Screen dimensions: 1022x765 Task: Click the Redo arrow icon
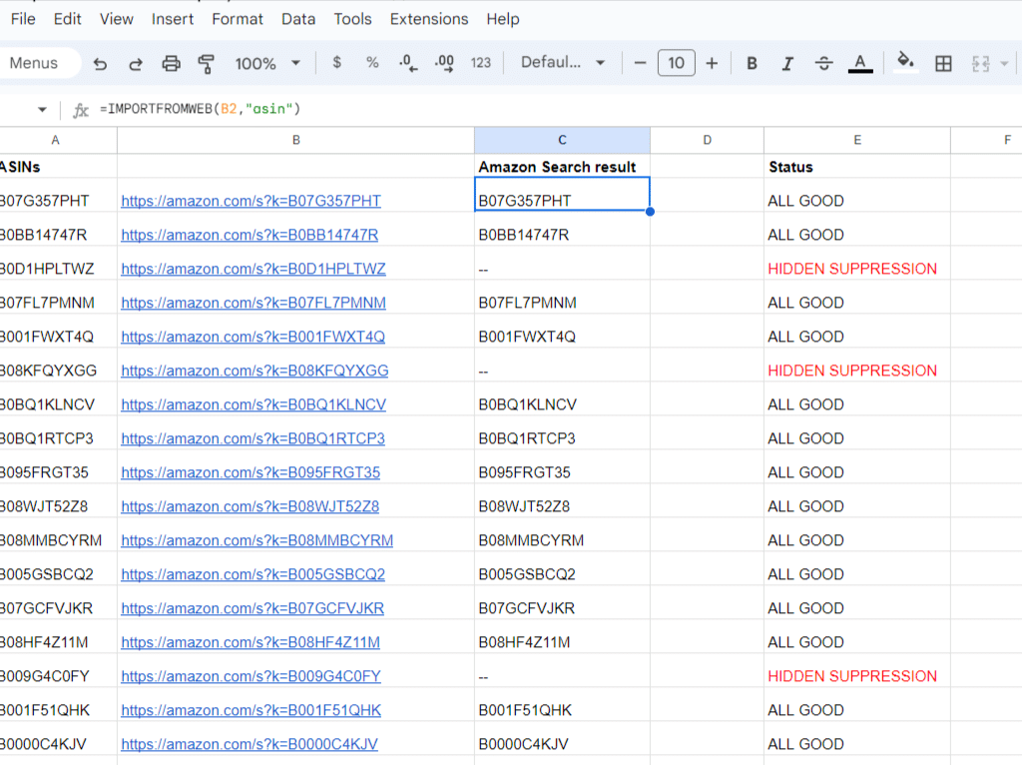click(136, 63)
